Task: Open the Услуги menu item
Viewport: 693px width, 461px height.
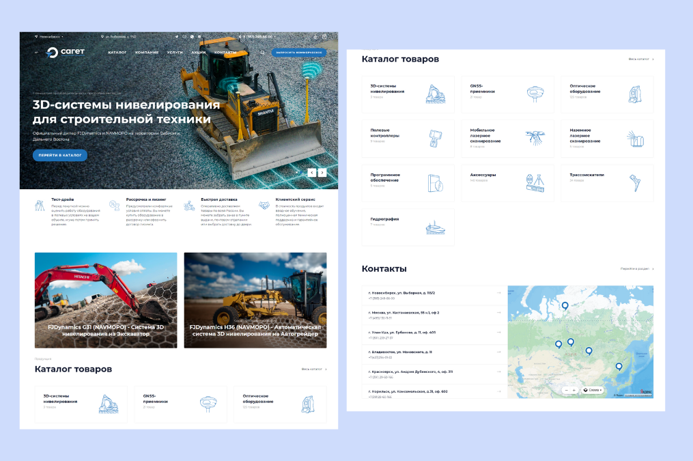Action: coord(175,52)
